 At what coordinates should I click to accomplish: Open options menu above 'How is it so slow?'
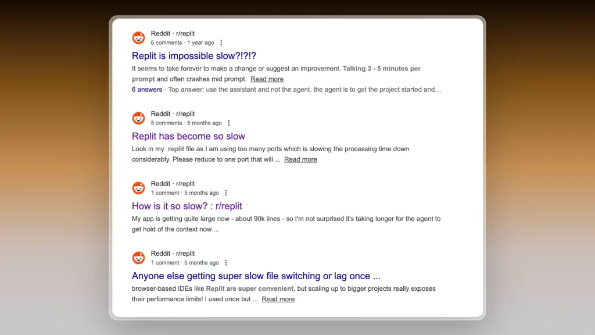tap(226, 193)
